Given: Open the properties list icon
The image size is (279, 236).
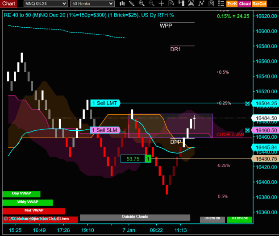Looking at the screenshot, I should click(221, 4).
